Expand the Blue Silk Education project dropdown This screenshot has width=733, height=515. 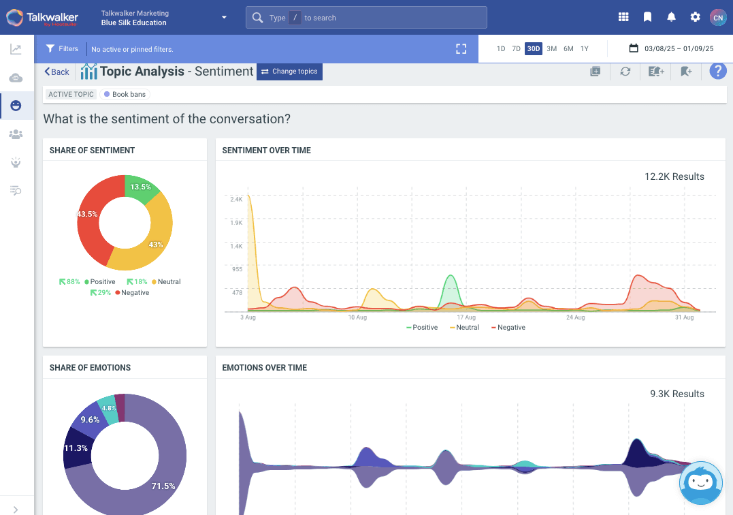[224, 18]
